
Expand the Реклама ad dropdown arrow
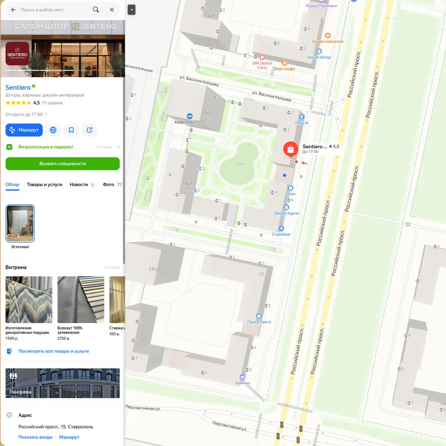coord(119,147)
